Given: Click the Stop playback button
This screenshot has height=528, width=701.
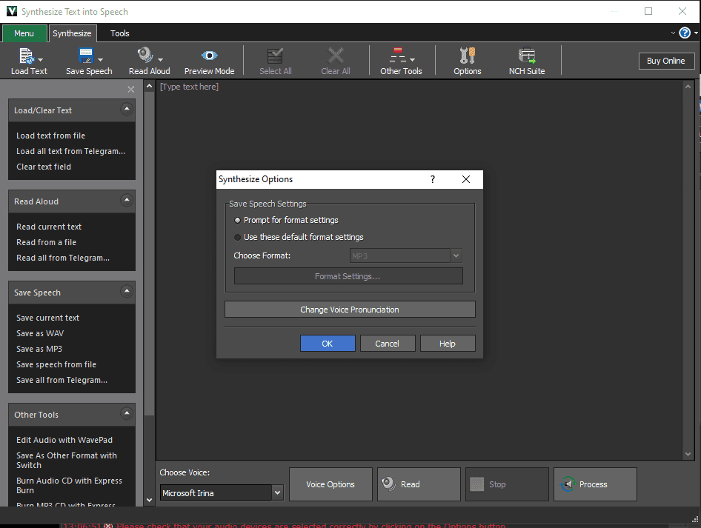Looking at the screenshot, I should pyautogui.click(x=507, y=484).
